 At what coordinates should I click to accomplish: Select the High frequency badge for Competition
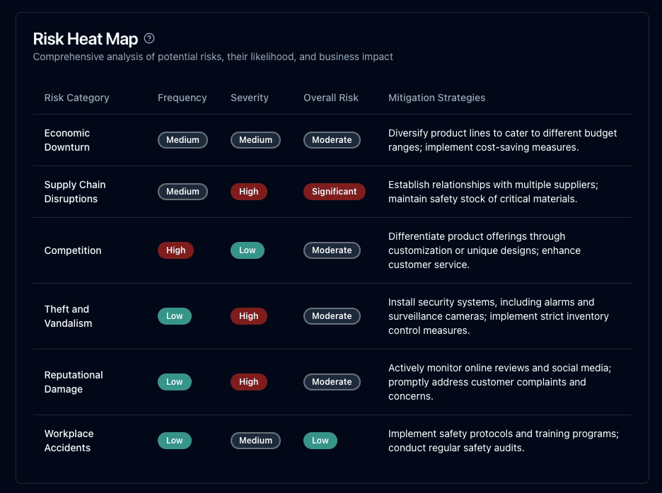click(x=175, y=250)
